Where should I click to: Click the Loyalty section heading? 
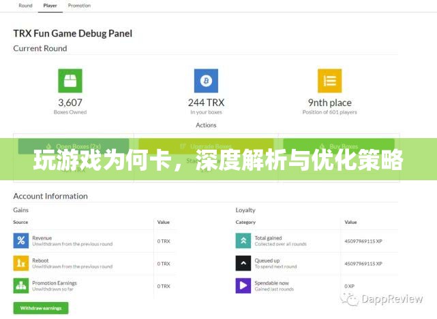pyautogui.click(x=245, y=210)
